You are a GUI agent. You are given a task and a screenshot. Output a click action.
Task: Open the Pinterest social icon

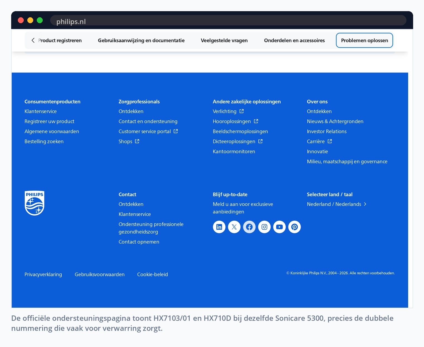click(x=295, y=227)
